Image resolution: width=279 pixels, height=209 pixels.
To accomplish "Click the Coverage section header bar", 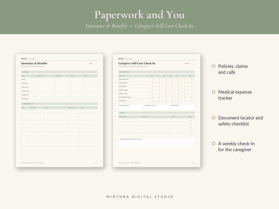I will 59,72.
